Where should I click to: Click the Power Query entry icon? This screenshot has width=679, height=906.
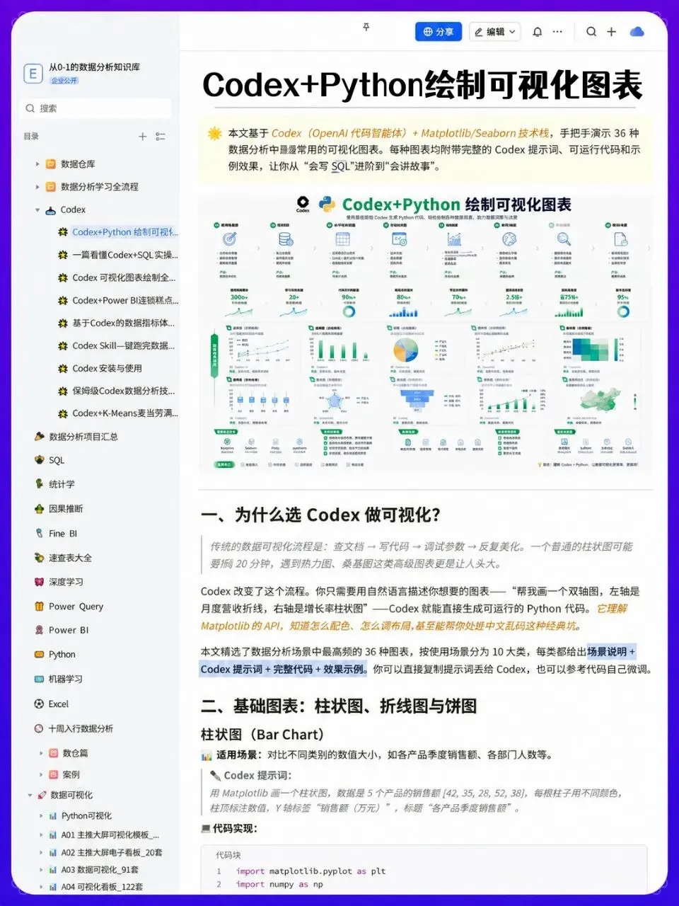[40, 607]
